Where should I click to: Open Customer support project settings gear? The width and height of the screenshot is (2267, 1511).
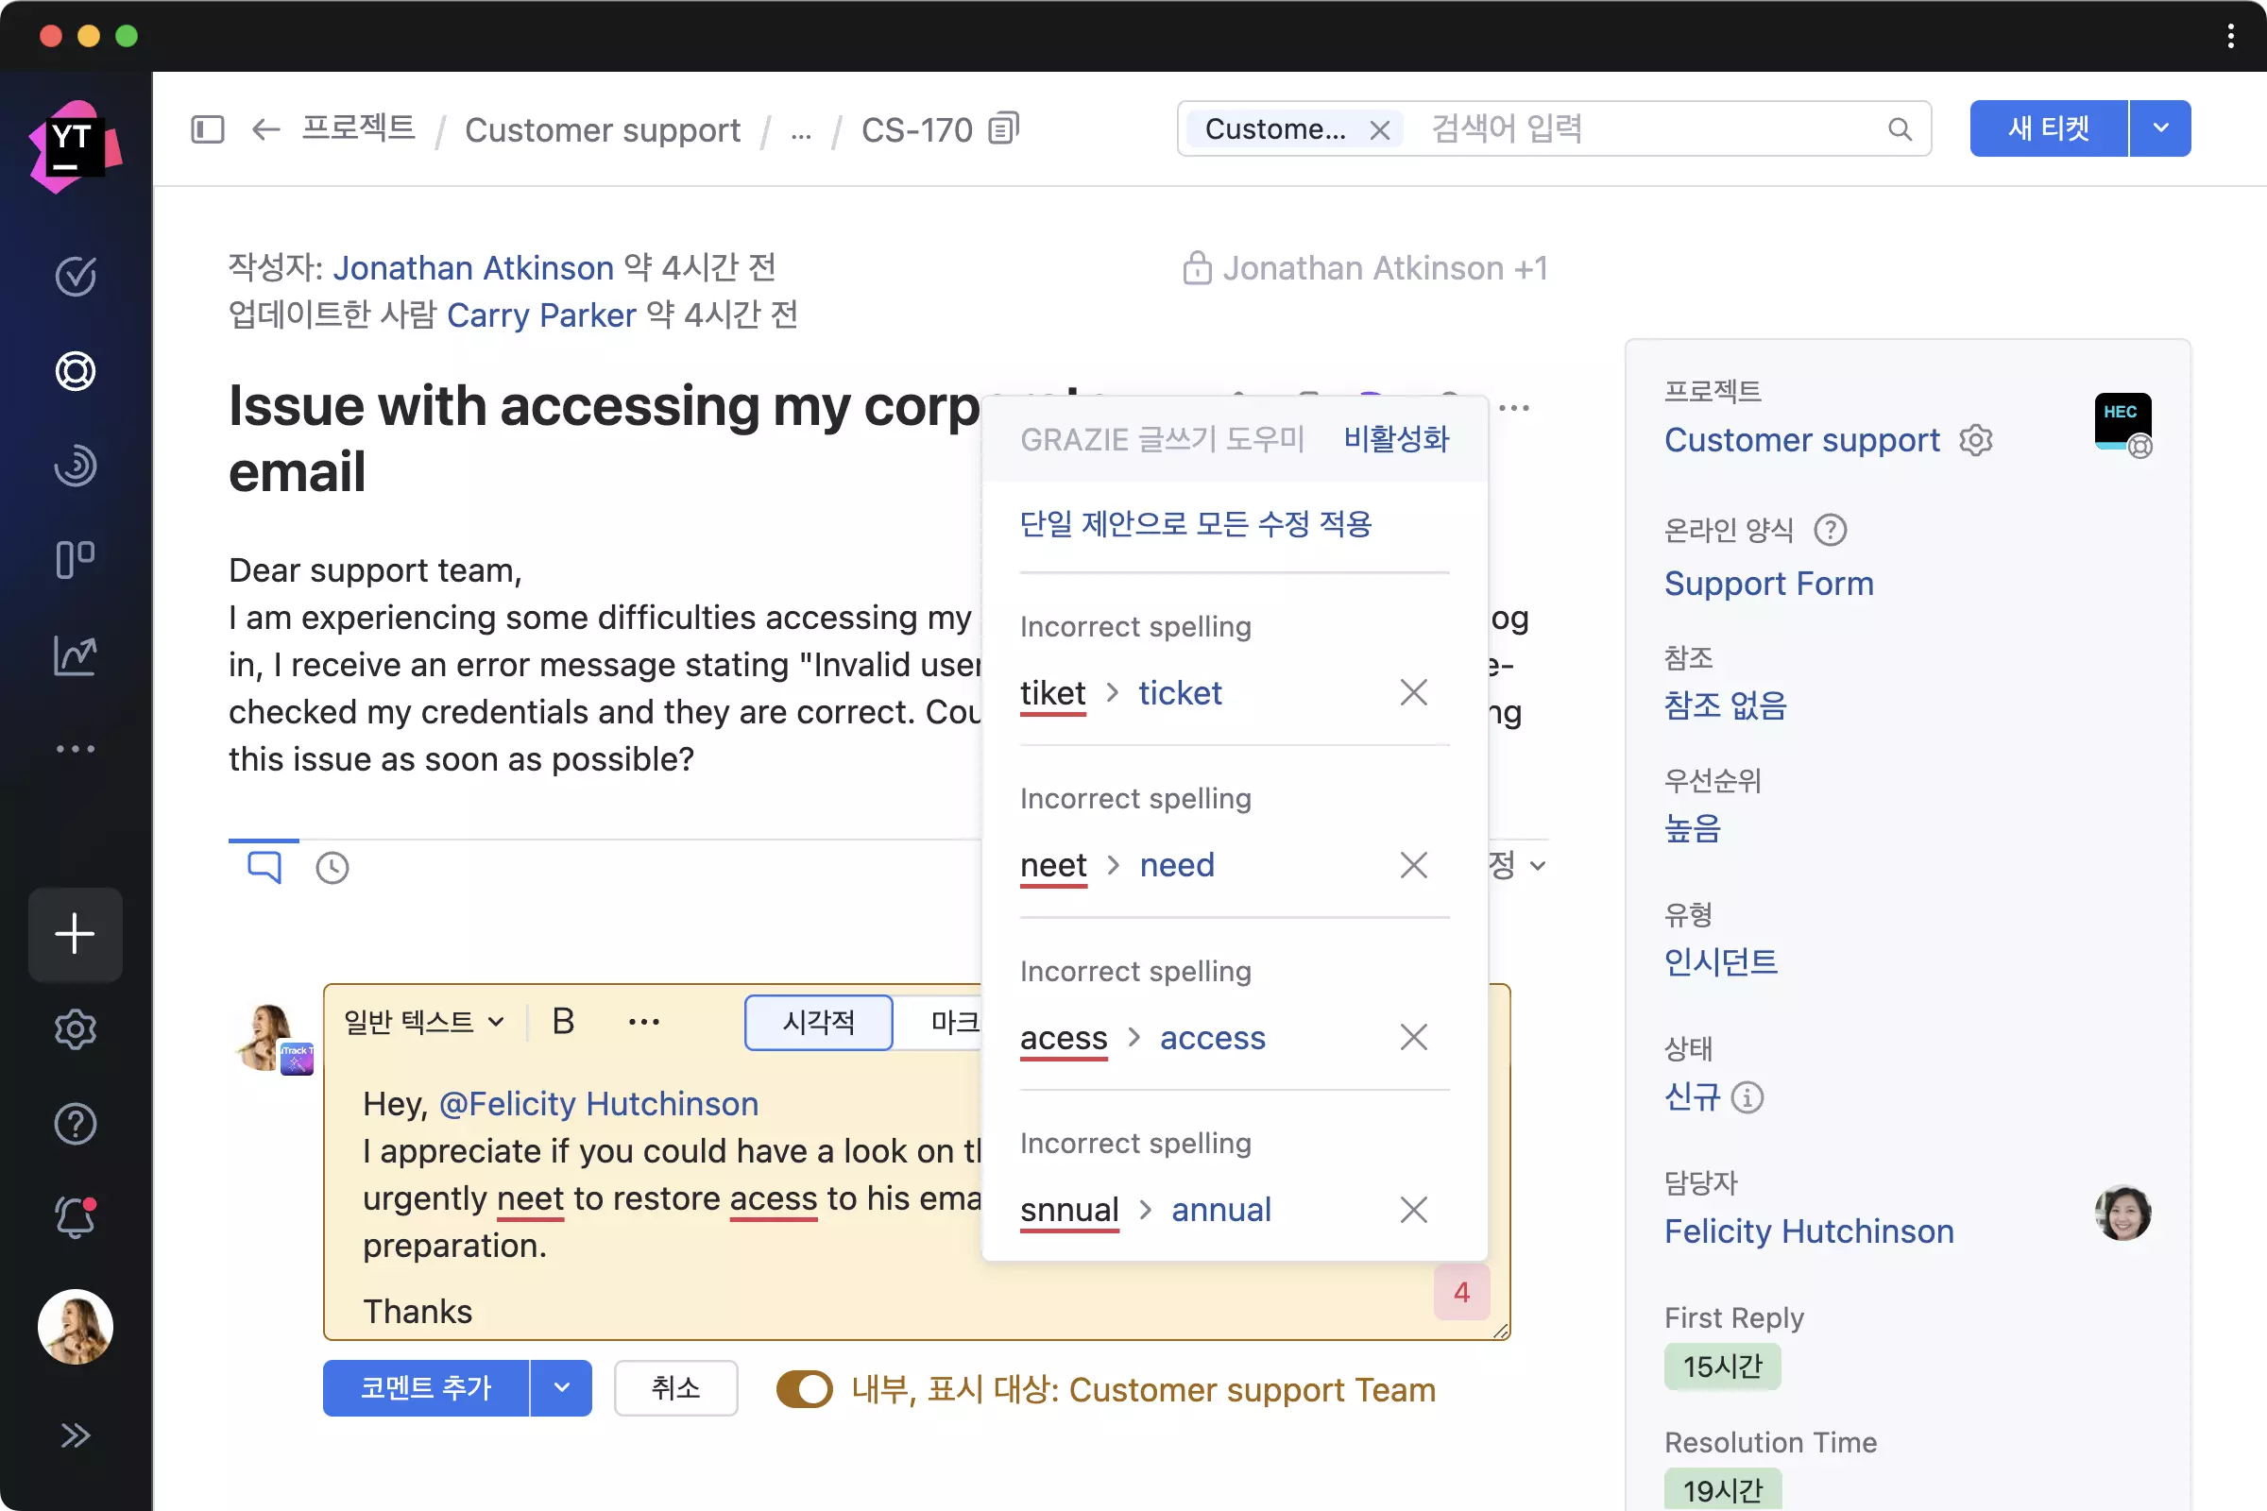pyautogui.click(x=1975, y=440)
